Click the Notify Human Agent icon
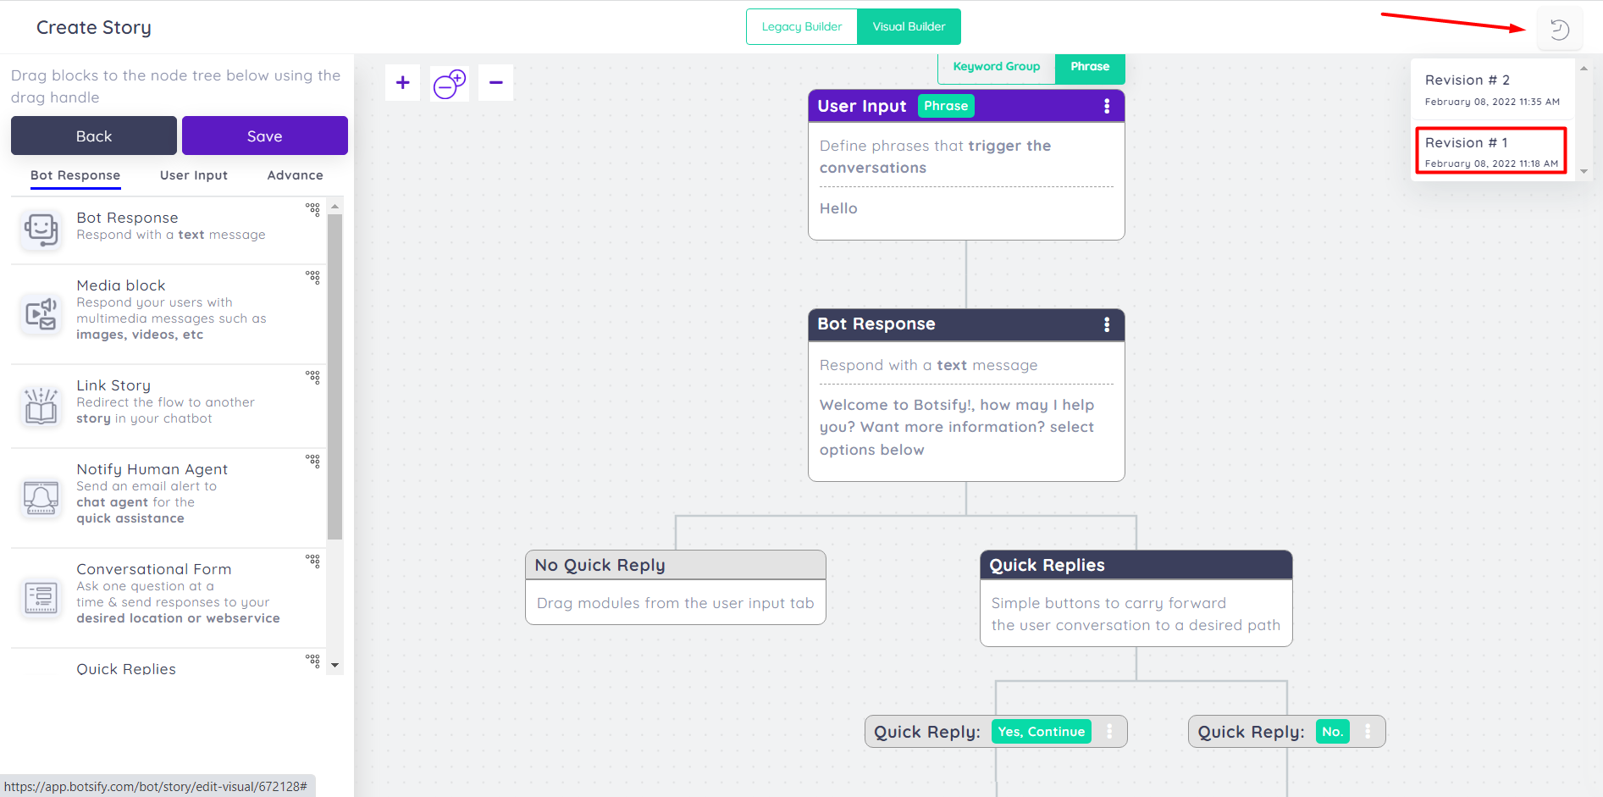 tap(41, 498)
